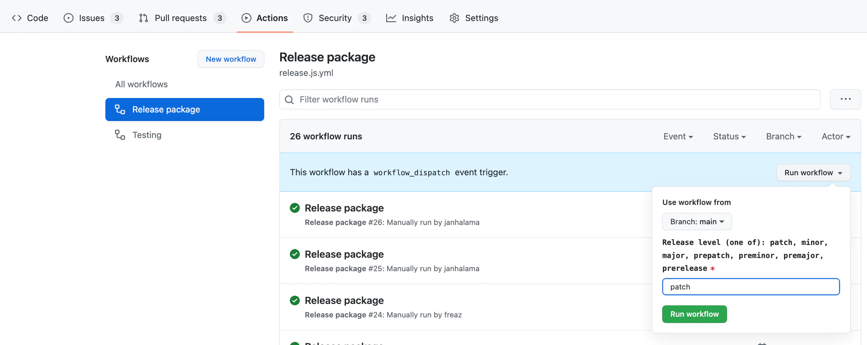Click the Settings gear icon
Image resolution: width=867 pixels, height=345 pixels.
point(454,18)
